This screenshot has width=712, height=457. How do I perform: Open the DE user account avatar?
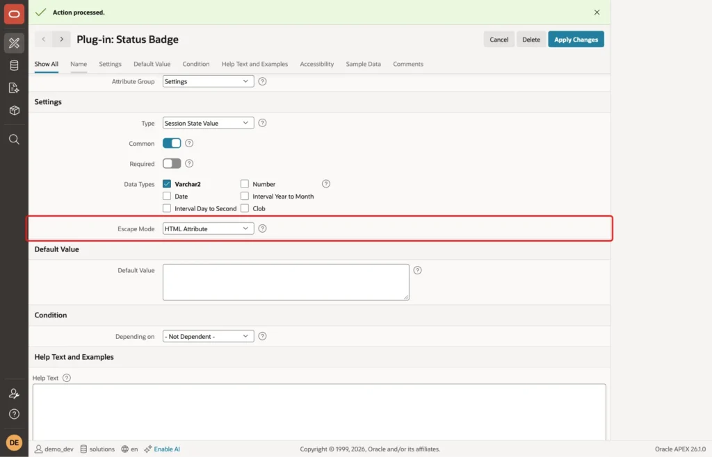pyautogui.click(x=14, y=442)
